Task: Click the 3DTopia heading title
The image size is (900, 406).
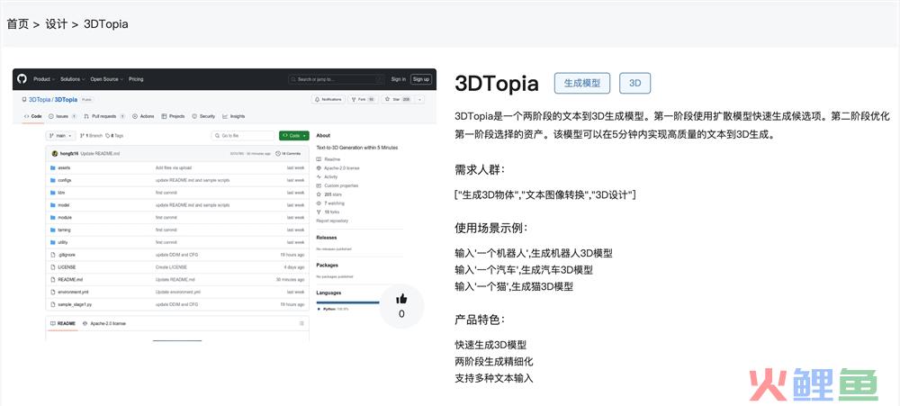Action: 497,84
